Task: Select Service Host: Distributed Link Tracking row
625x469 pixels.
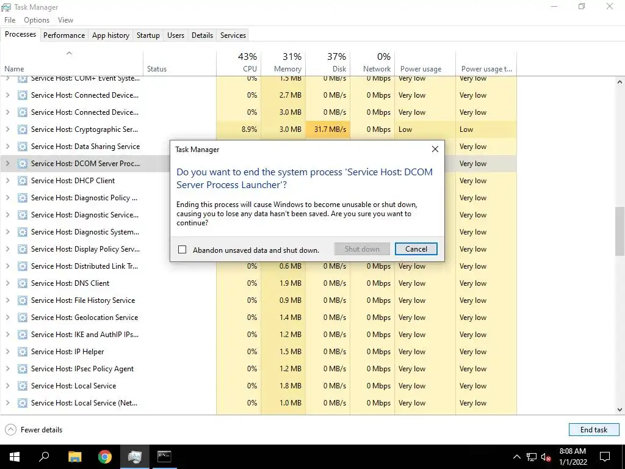Action: [x=258, y=266]
